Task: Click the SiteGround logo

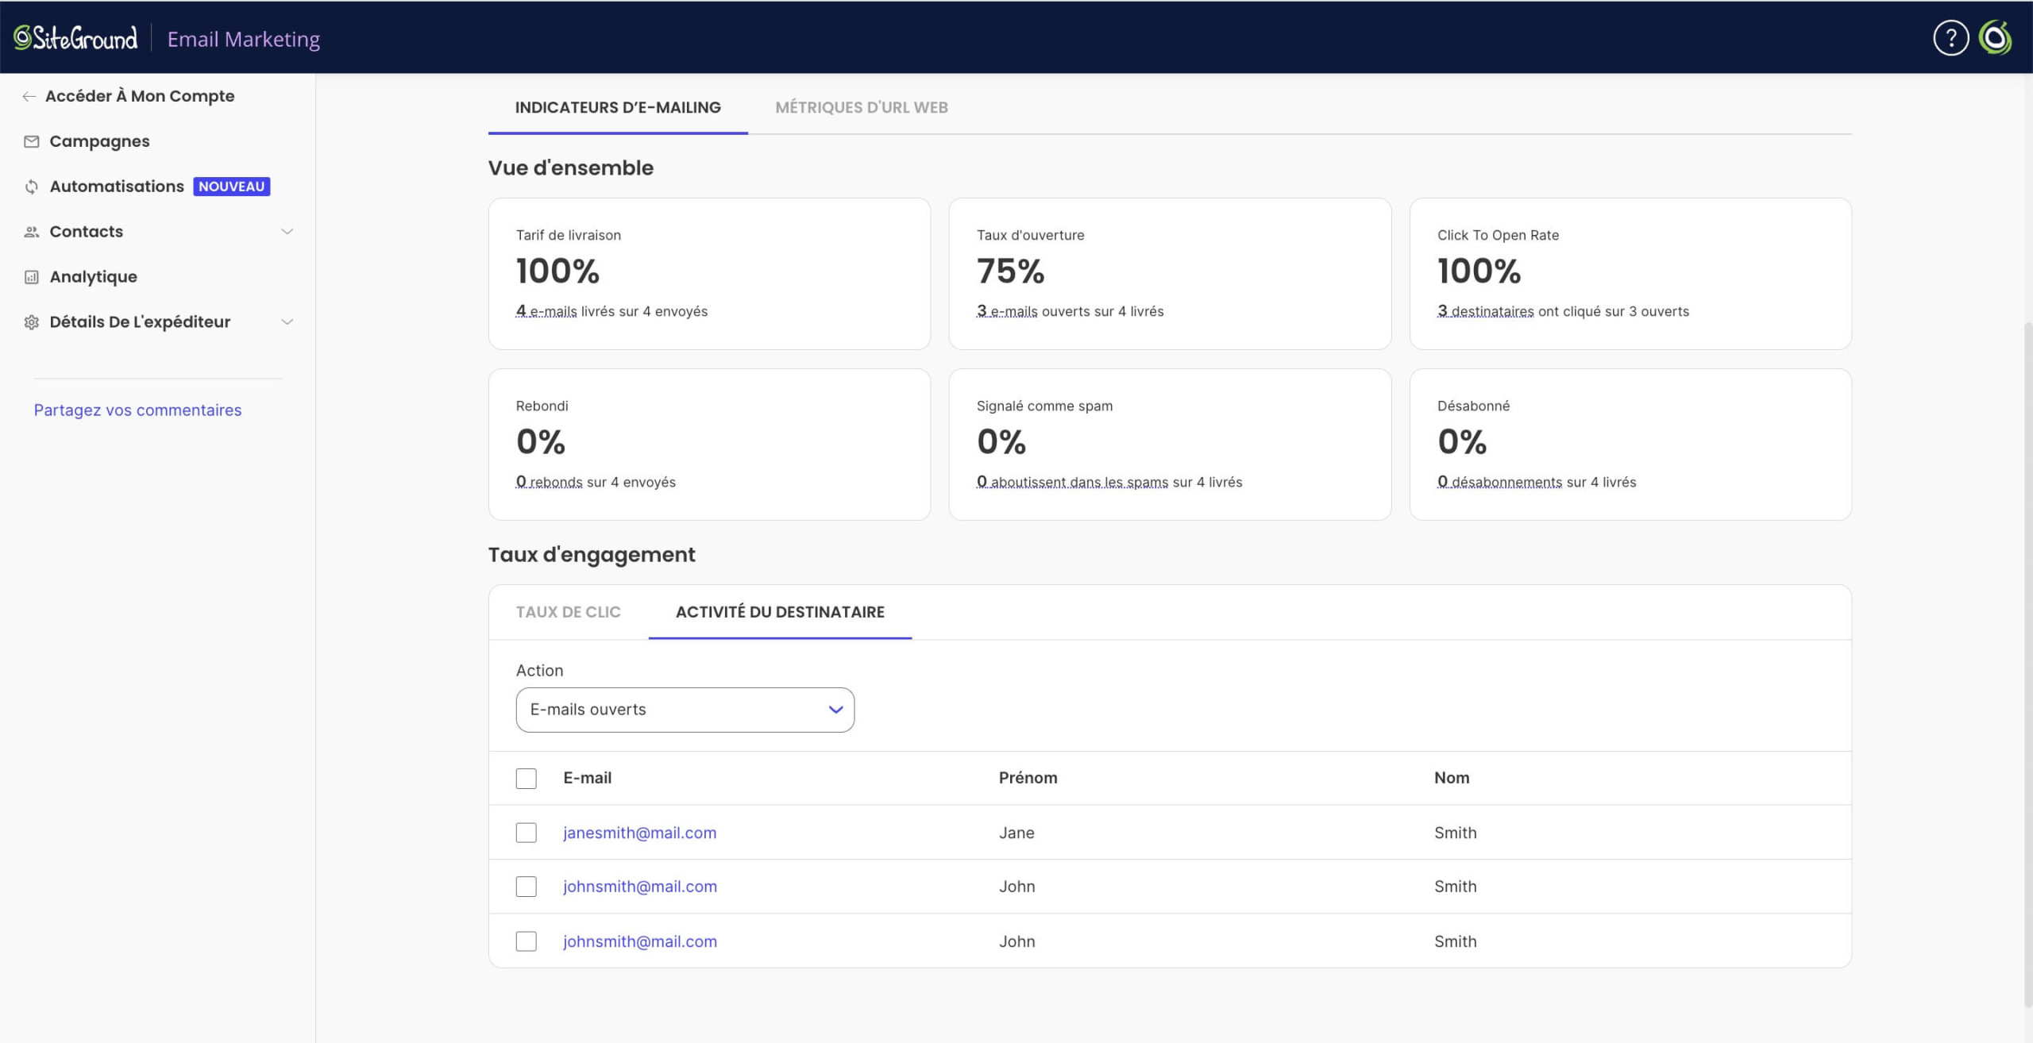Action: coord(75,37)
